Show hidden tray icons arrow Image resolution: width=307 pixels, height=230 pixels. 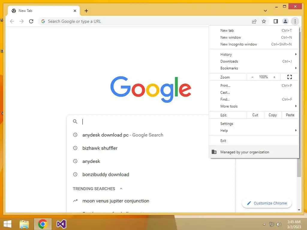coord(264,224)
